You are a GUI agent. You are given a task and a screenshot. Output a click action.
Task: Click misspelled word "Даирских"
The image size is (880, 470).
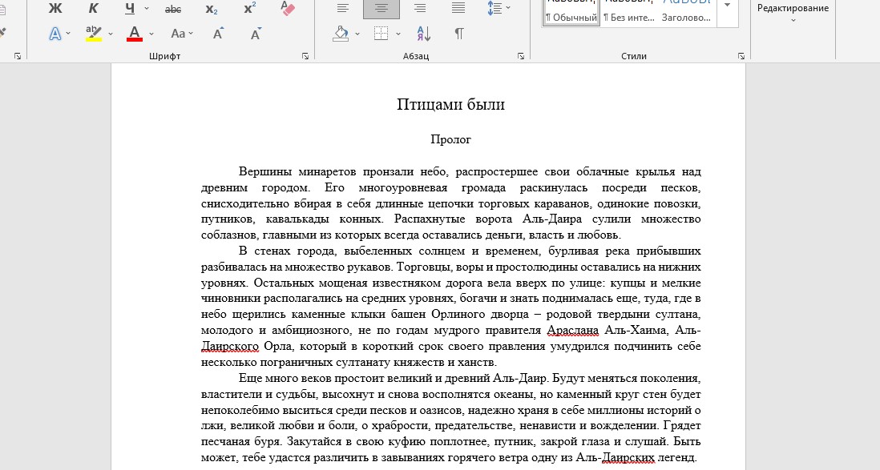pos(628,457)
